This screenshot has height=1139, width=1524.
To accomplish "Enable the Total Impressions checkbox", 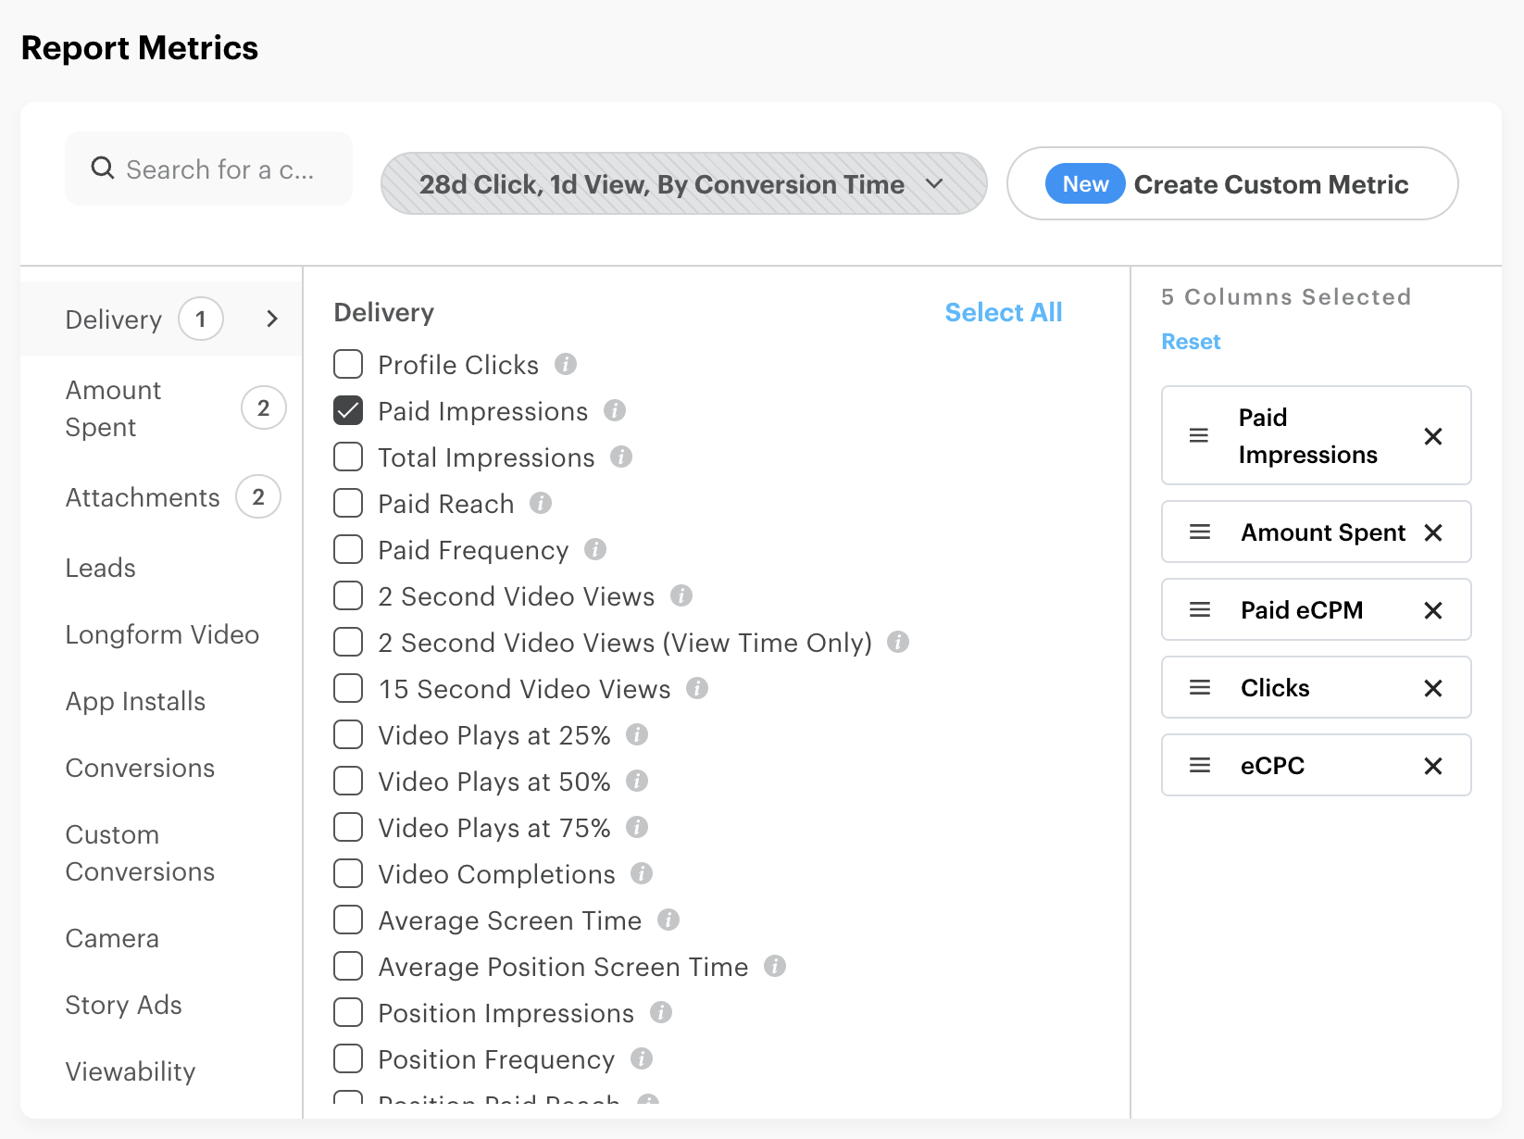I will (347, 457).
